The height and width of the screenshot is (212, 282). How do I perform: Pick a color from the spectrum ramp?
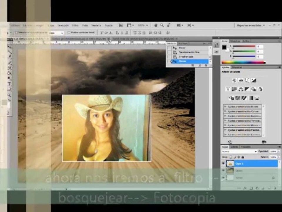point(244,62)
